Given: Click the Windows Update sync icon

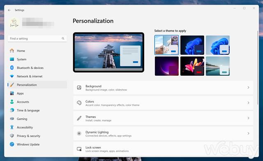Looking at the screenshot, I should click(12, 144).
